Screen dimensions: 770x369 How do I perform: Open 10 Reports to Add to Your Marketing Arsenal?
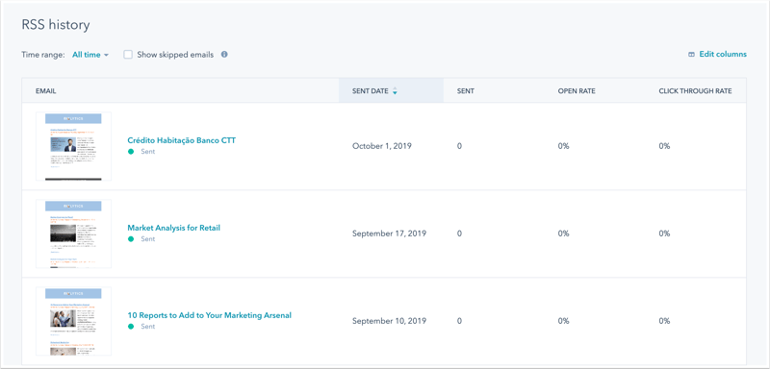tap(209, 315)
